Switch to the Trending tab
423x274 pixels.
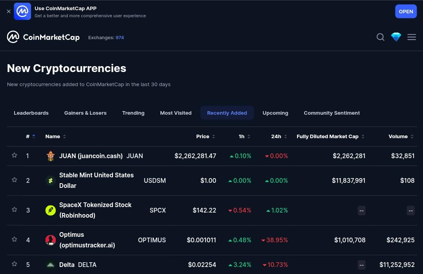133,113
